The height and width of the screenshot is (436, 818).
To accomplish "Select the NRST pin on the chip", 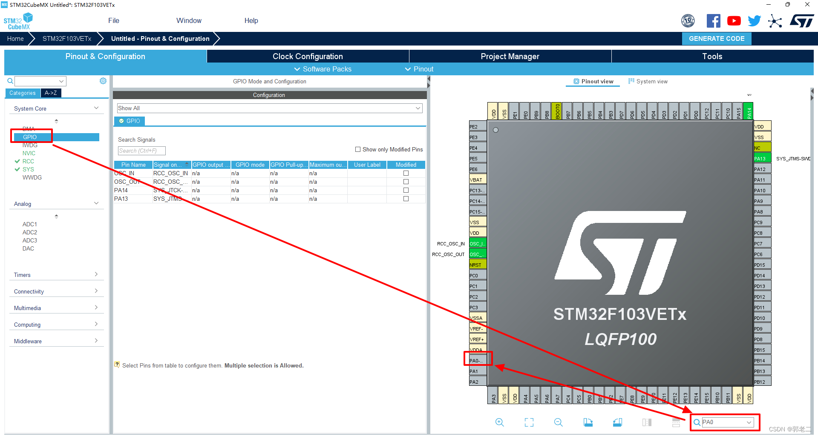I will 478,265.
